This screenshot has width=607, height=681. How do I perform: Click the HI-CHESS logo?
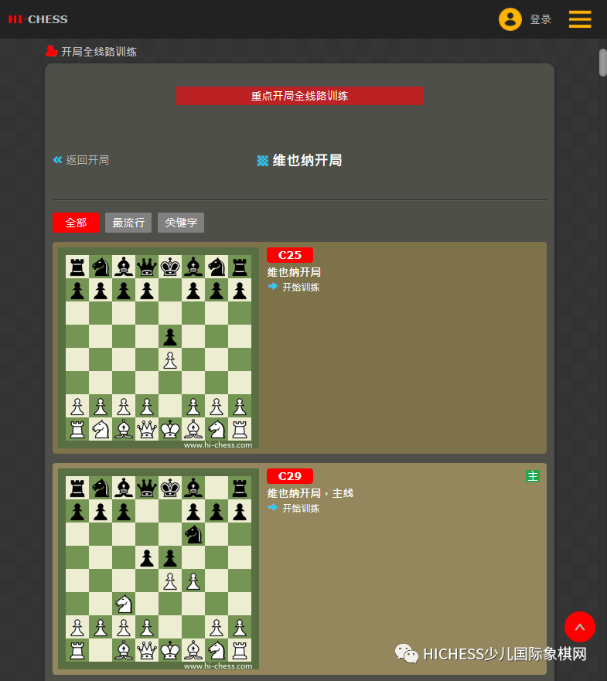click(38, 19)
